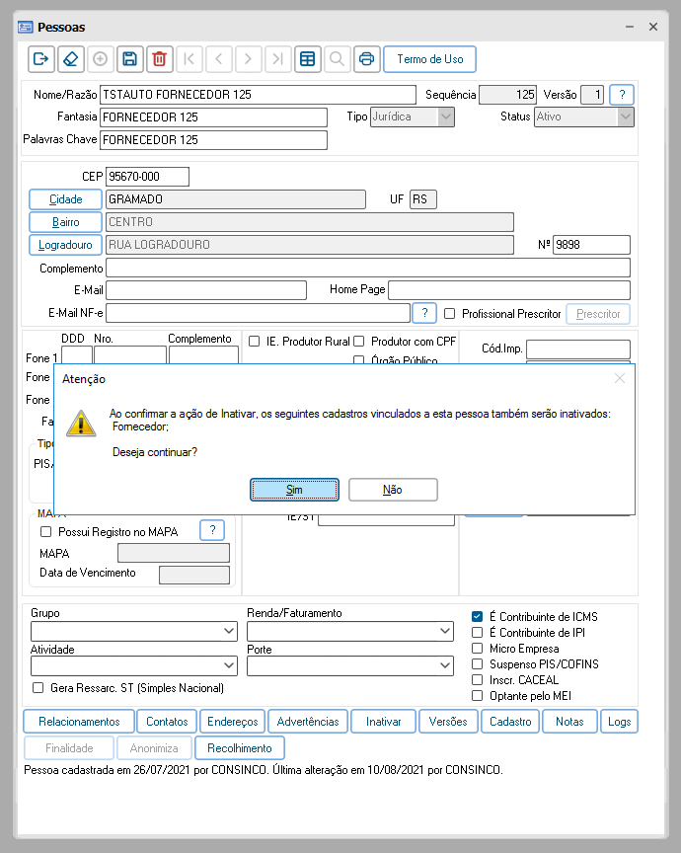Open Advertências button
The height and width of the screenshot is (853, 681).
click(x=308, y=722)
